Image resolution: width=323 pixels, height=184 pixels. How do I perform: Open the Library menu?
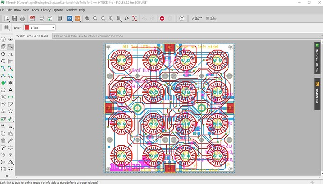(x=45, y=10)
